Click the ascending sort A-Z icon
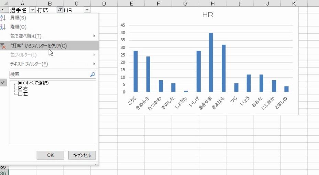This screenshot has height=175, width=319. pyautogui.click(x=3, y=18)
